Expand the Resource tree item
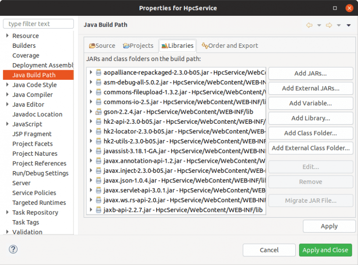The width and height of the screenshot is (358, 265). coord(7,36)
